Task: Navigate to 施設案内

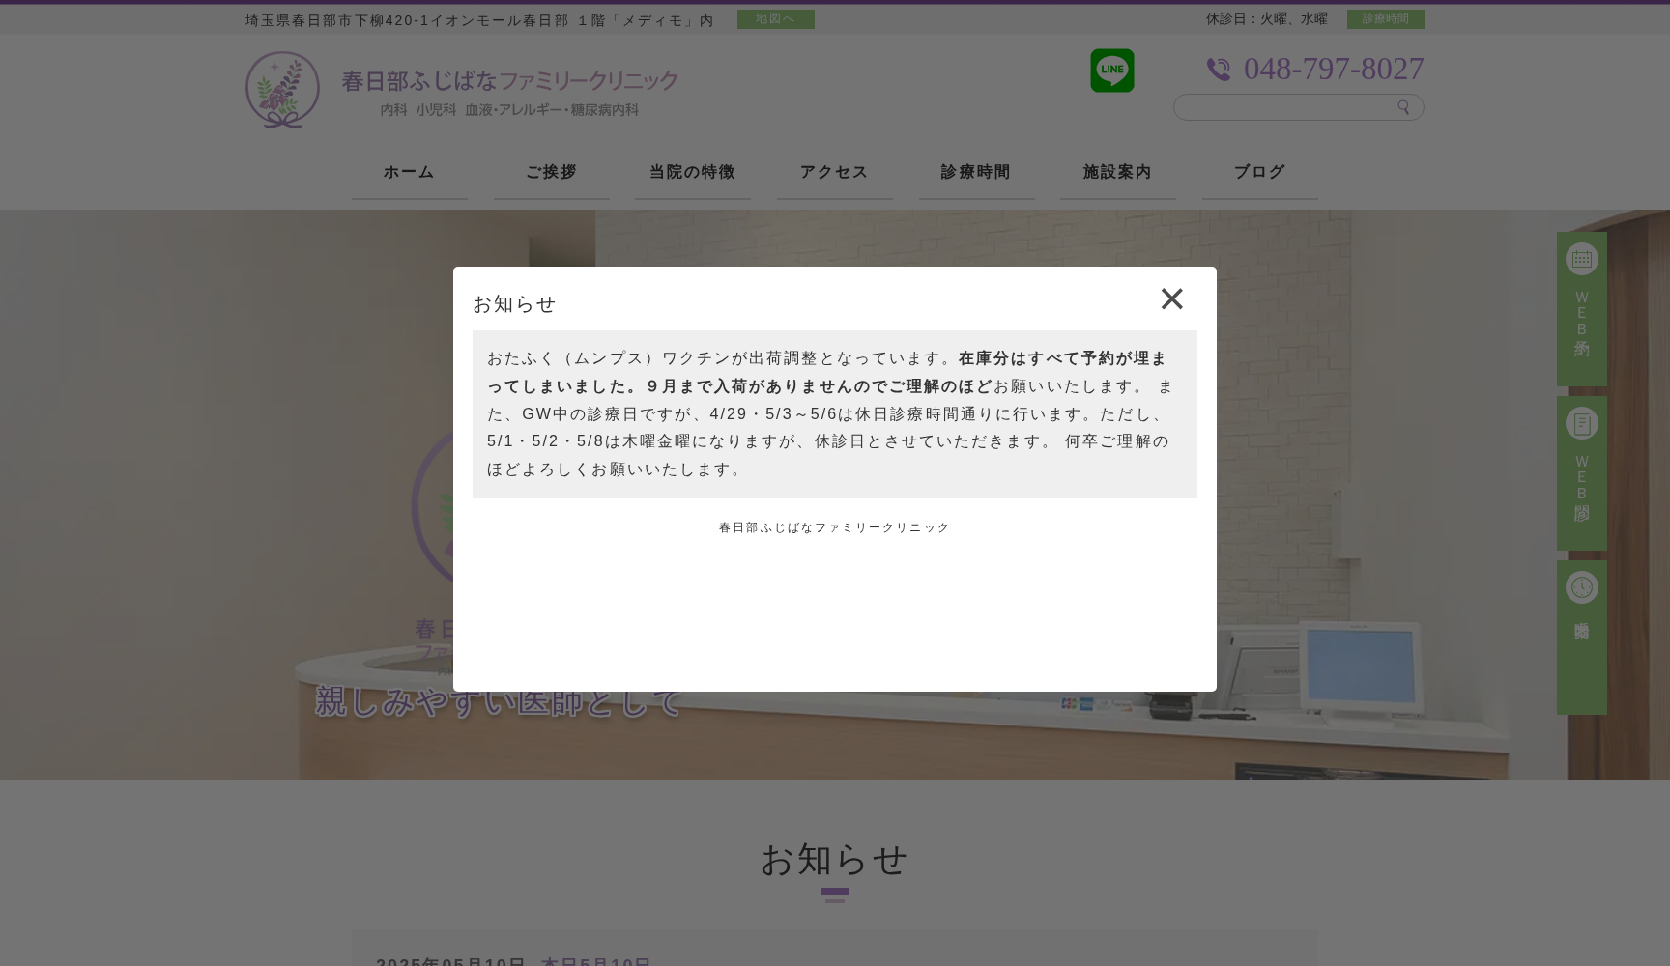Action: click(x=1117, y=172)
